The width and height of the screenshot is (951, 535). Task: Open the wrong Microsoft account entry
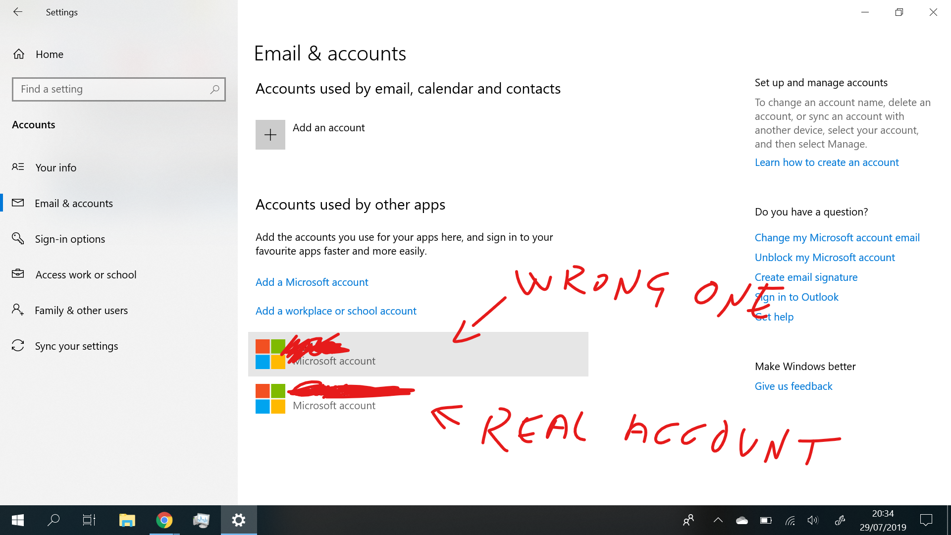418,353
